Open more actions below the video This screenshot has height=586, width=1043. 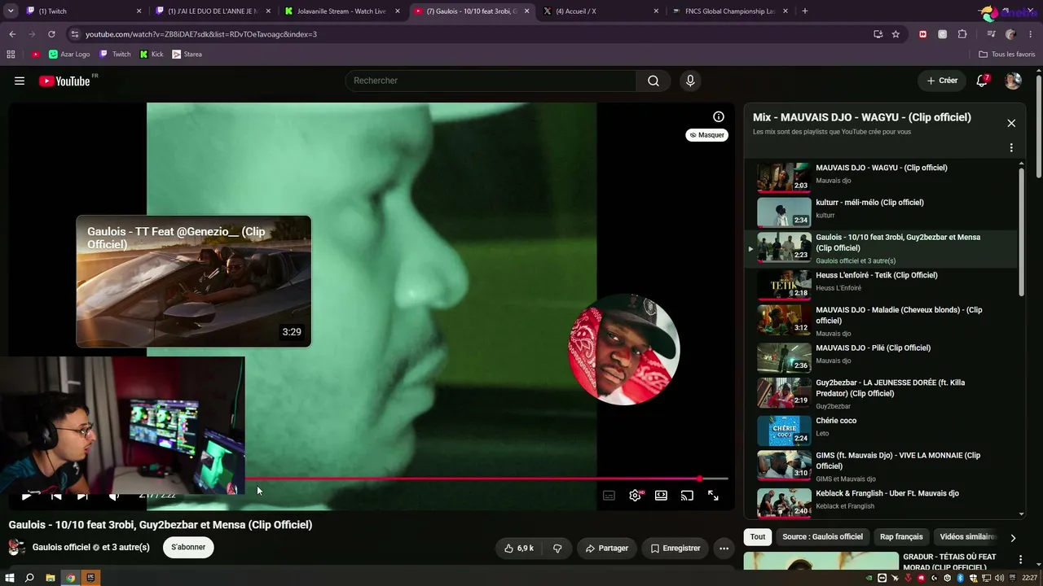tap(724, 549)
